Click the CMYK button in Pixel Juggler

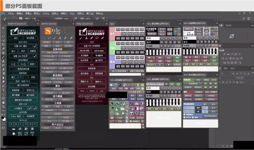[92, 91]
